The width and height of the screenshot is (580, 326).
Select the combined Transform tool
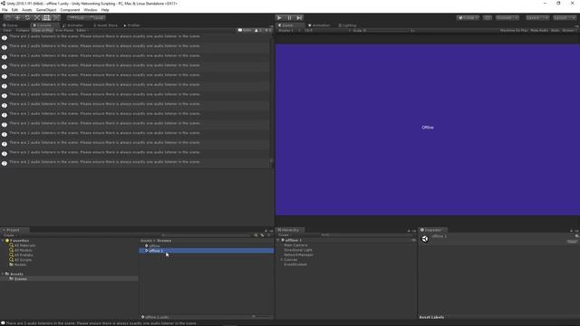(56, 18)
